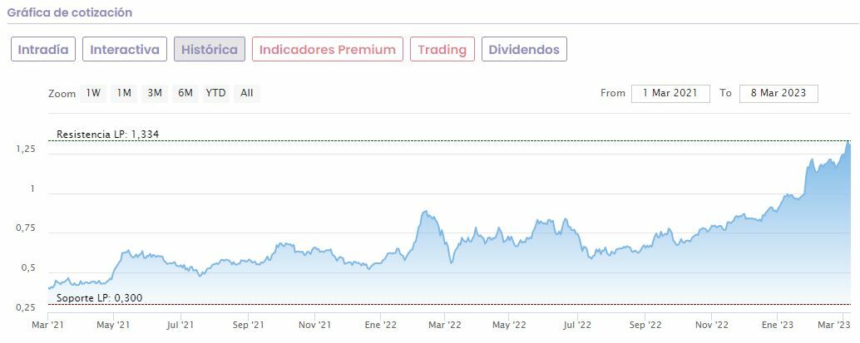Screen dimensions: 860x343
Task: Edit the To date field
Action: 778,93
